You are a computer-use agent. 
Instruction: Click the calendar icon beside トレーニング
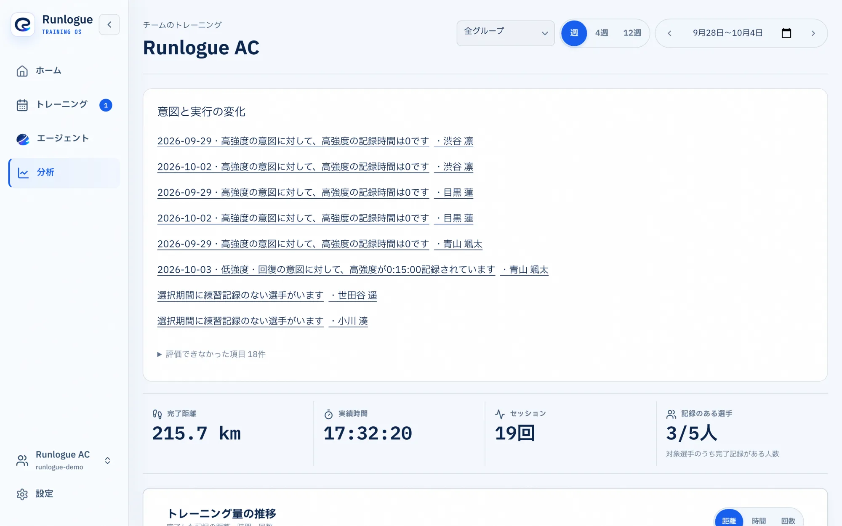[22, 105]
